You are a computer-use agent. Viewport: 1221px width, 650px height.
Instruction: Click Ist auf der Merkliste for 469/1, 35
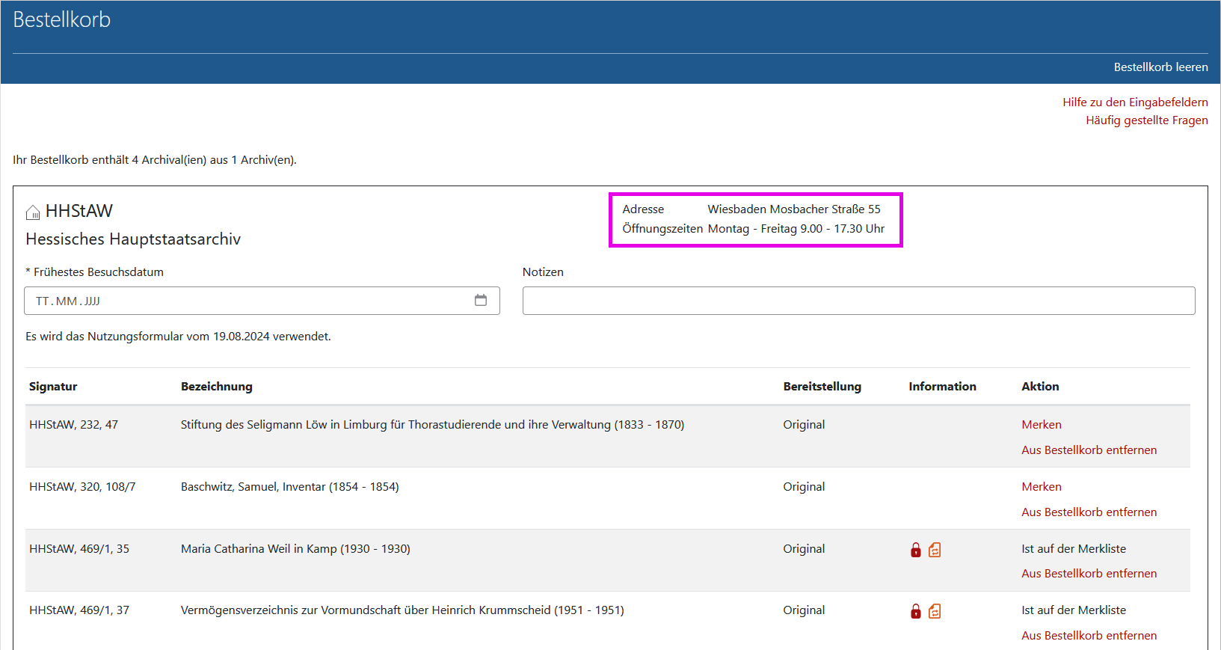1074,549
